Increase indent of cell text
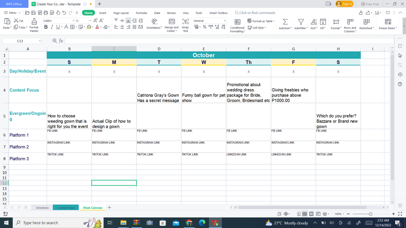Viewport: 406px width, 228px height. [x=141, y=21]
